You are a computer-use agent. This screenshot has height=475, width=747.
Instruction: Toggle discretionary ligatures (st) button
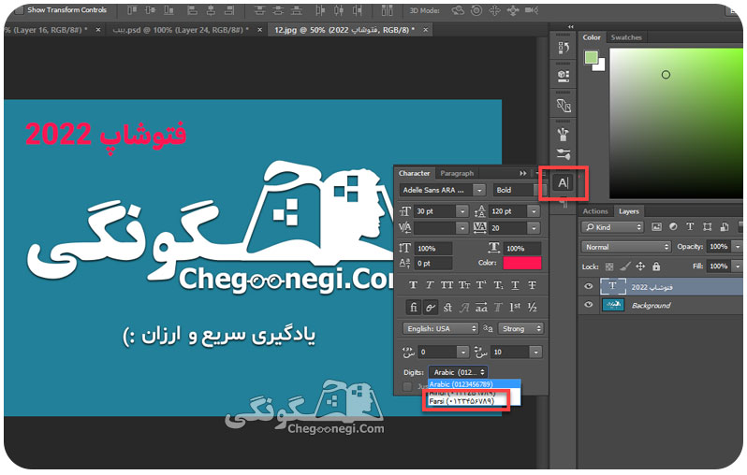point(447,308)
